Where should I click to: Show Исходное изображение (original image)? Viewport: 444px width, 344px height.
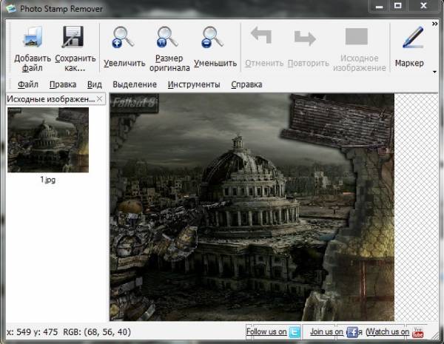pos(357,38)
